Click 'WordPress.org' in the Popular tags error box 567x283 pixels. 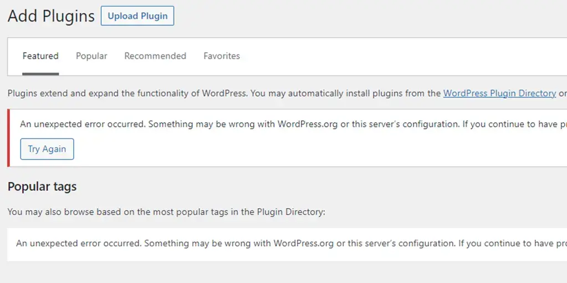pyautogui.click(x=303, y=244)
